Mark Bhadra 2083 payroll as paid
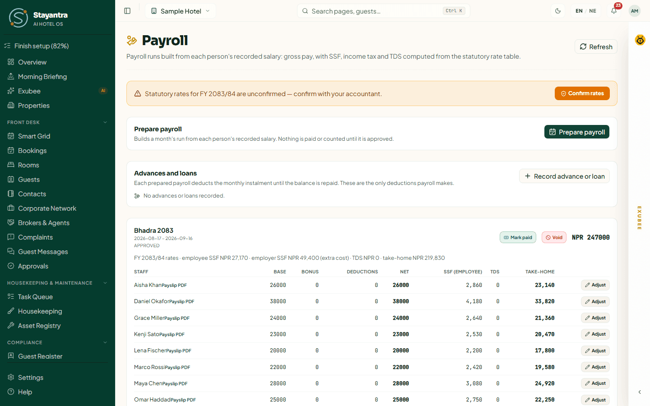Screen dimensions: 650x406 pos(518,237)
